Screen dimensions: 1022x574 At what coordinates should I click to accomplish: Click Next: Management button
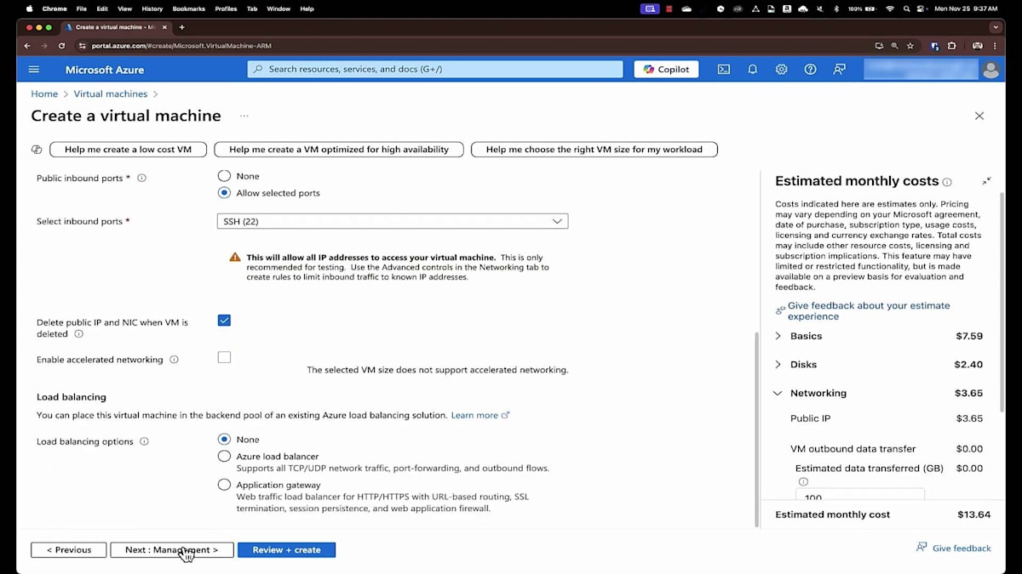(171, 550)
